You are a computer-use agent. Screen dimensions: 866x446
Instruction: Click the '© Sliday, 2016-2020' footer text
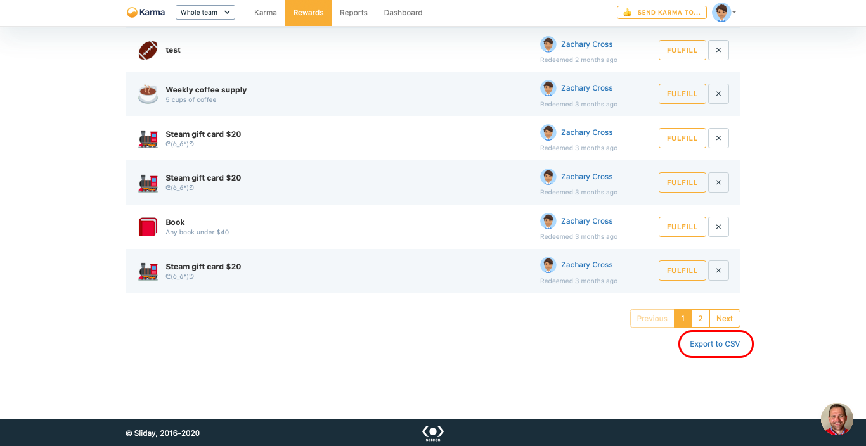[x=162, y=433]
